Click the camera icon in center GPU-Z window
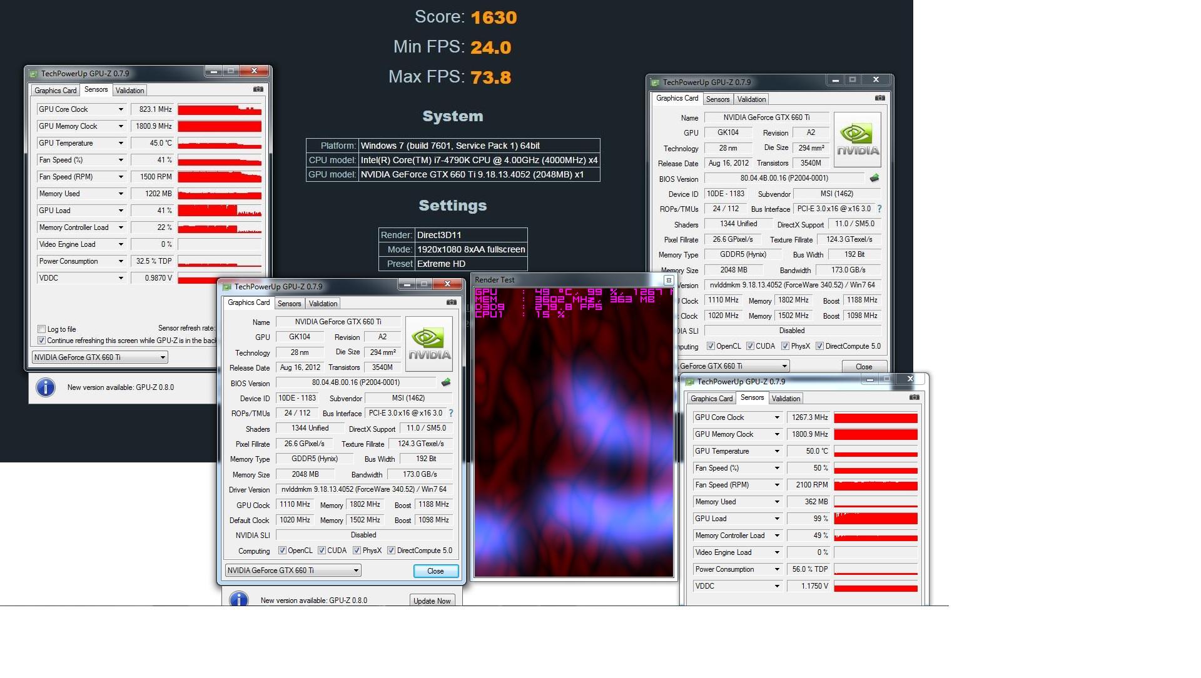 [x=451, y=302]
